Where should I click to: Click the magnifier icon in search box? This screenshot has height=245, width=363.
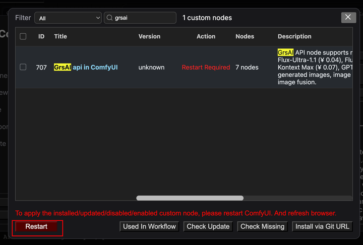[109, 18]
